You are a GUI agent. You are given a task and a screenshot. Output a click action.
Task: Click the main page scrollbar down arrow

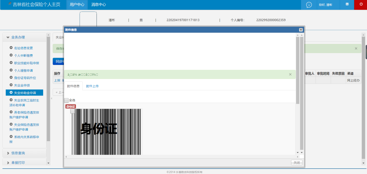(363, 163)
